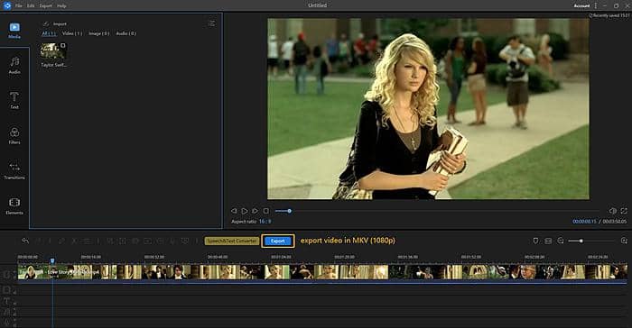
Task: Click the volume icon below preview
Action: pyautogui.click(x=613, y=211)
